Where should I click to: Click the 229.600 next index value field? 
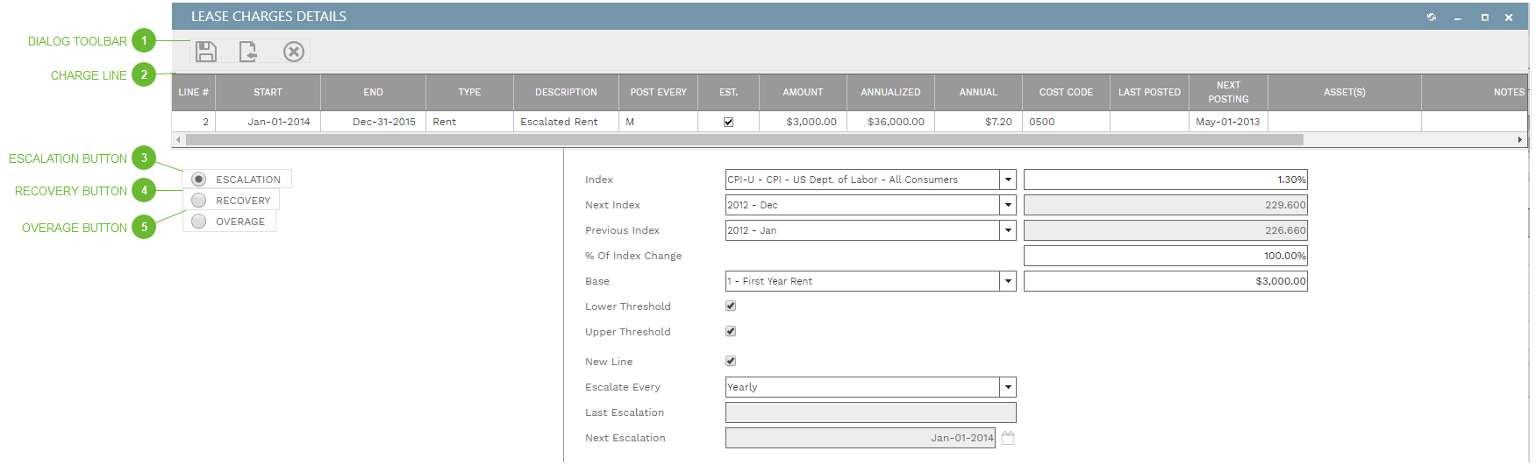coord(1166,205)
